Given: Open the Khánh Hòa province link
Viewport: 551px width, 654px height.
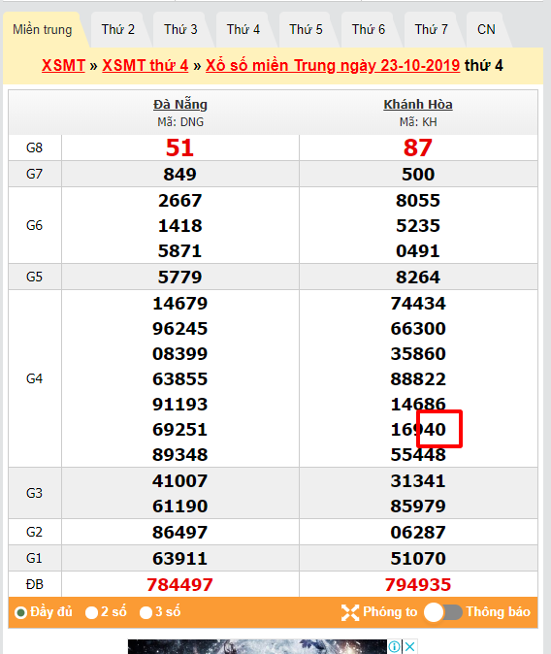Looking at the screenshot, I should click(x=418, y=104).
